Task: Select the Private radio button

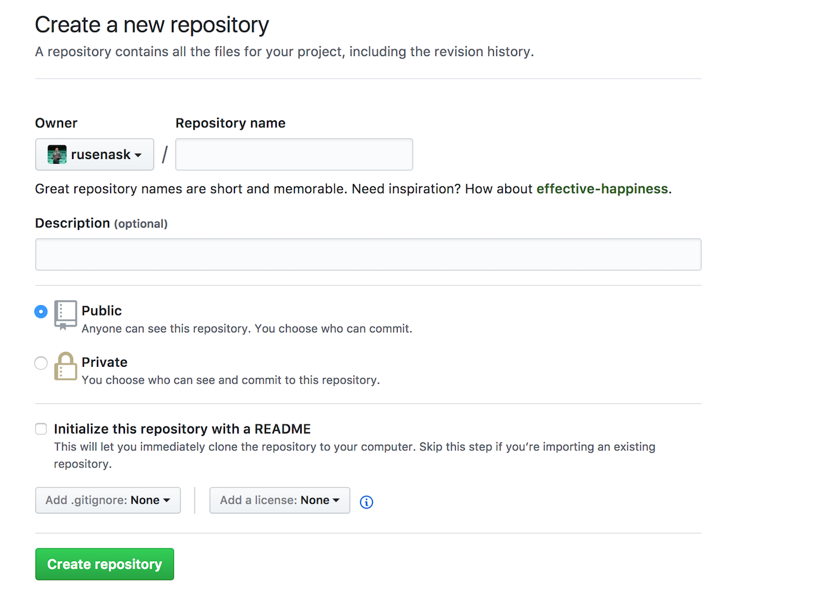Action: pyautogui.click(x=40, y=363)
